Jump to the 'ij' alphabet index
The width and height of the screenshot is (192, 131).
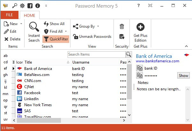5,81
